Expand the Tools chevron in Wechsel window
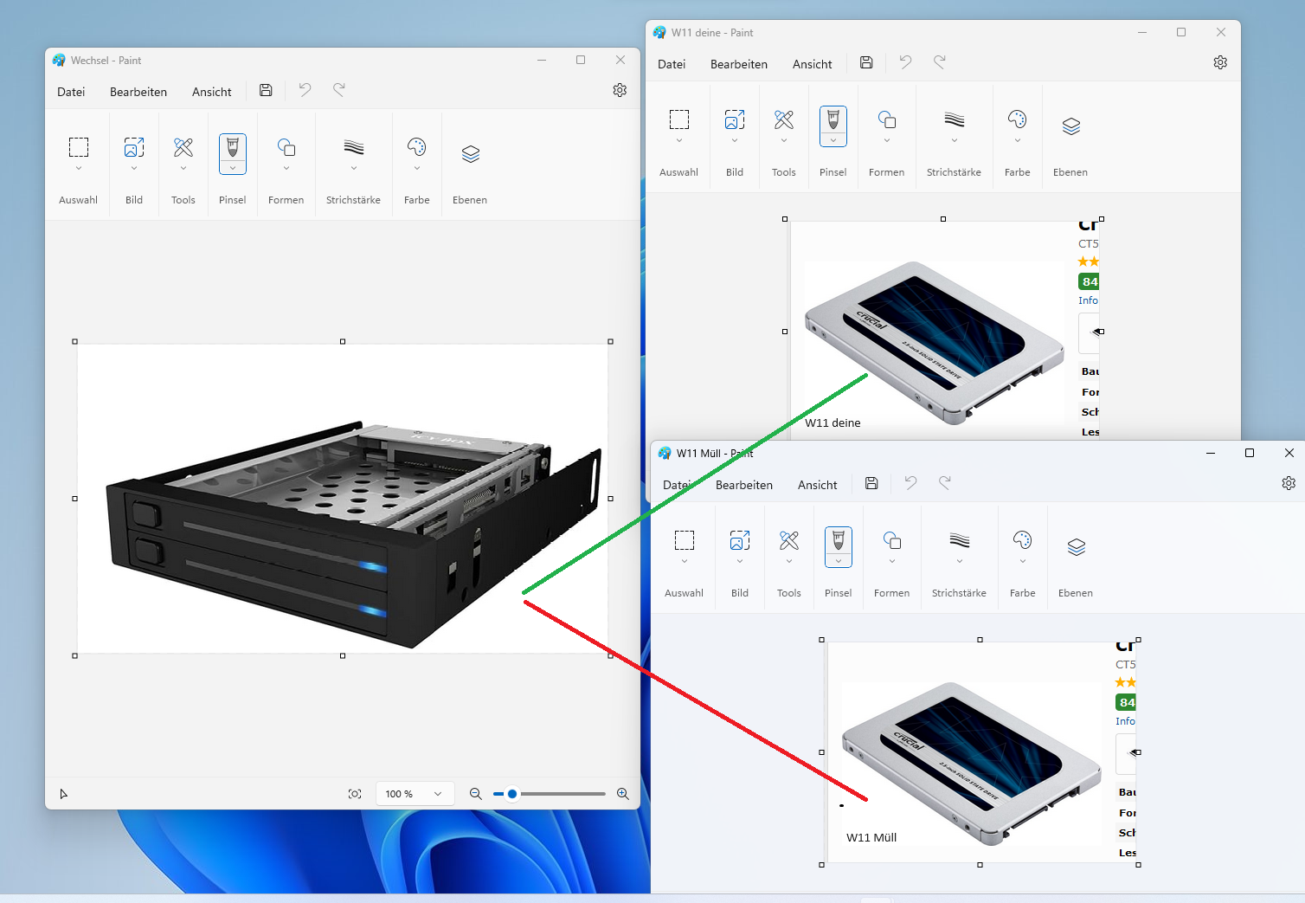The width and height of the screenshot is (1305, 903). point(183,168)
